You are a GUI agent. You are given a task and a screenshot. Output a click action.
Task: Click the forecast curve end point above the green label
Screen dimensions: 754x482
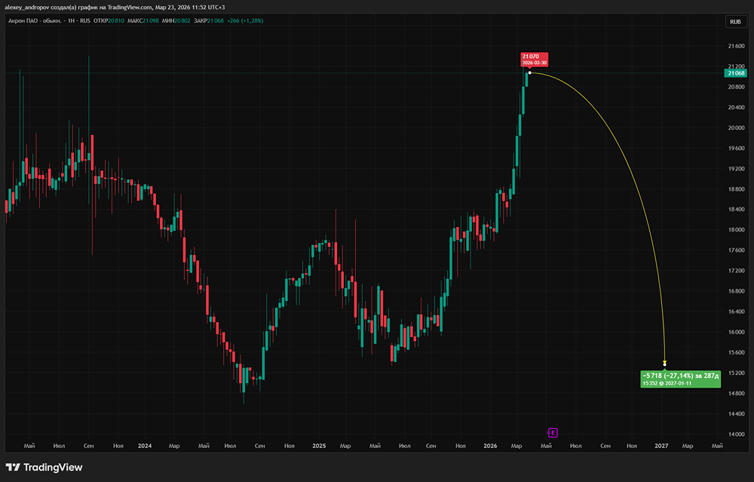click(664, 364)
